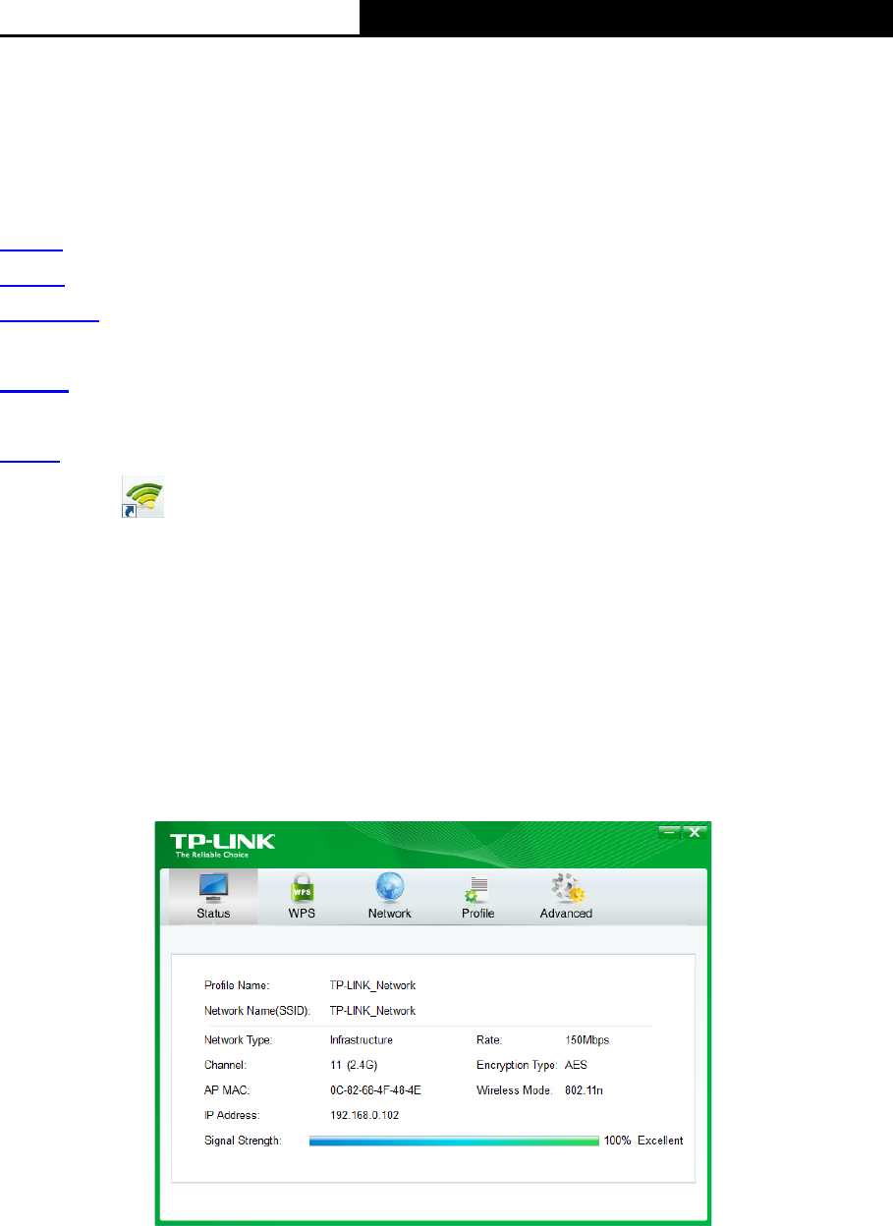Select the '150Mbps' rate value
This screenshot has width=893, height=1226.
pyautogui.click(x=587, y=1039)
